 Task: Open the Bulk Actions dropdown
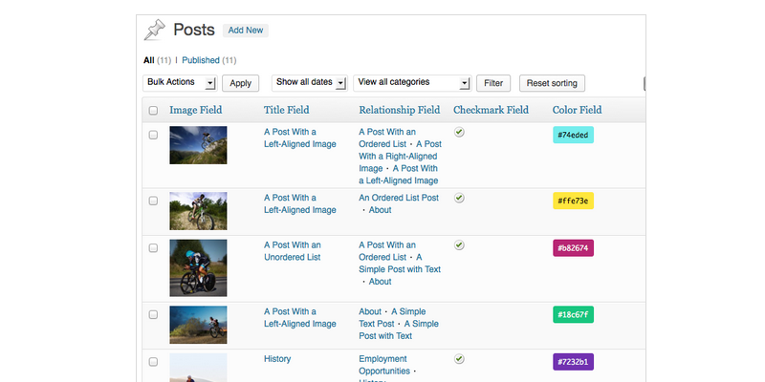pos(180,83)
